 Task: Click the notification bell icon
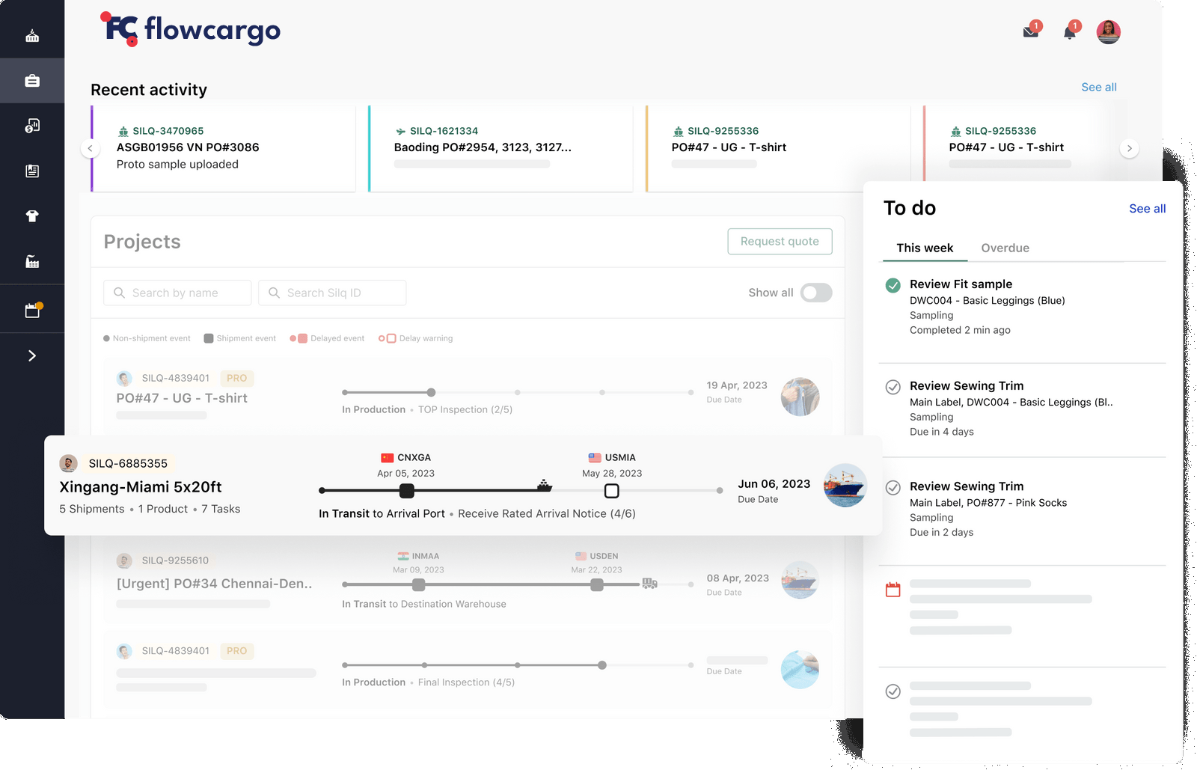pos(1070,32)
